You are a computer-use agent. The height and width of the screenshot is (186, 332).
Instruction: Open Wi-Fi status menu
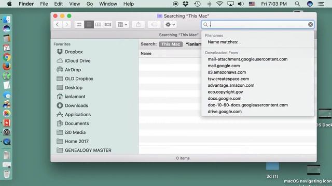tap(219, 4)
